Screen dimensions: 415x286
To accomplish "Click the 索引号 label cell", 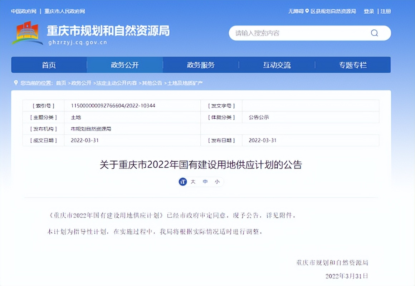I will [43, 105].
